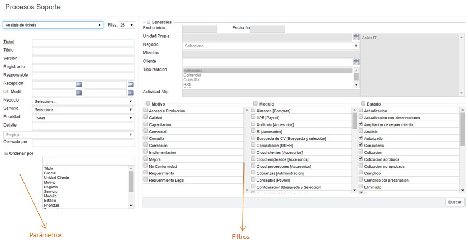This screenshot has height=245, width=468.
Task: Toggle the select-all Estado checkbox
Action: click(363, 103)
